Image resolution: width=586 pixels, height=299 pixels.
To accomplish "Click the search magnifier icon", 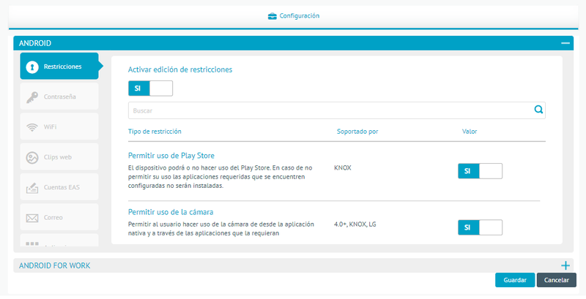I will click(x=538, y=110).
